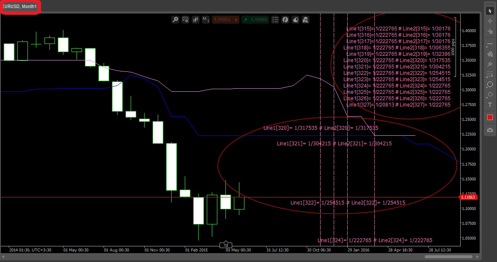
Task: Click the horizontal chart scrollbar thumb
Action: [x=448, y=257]
